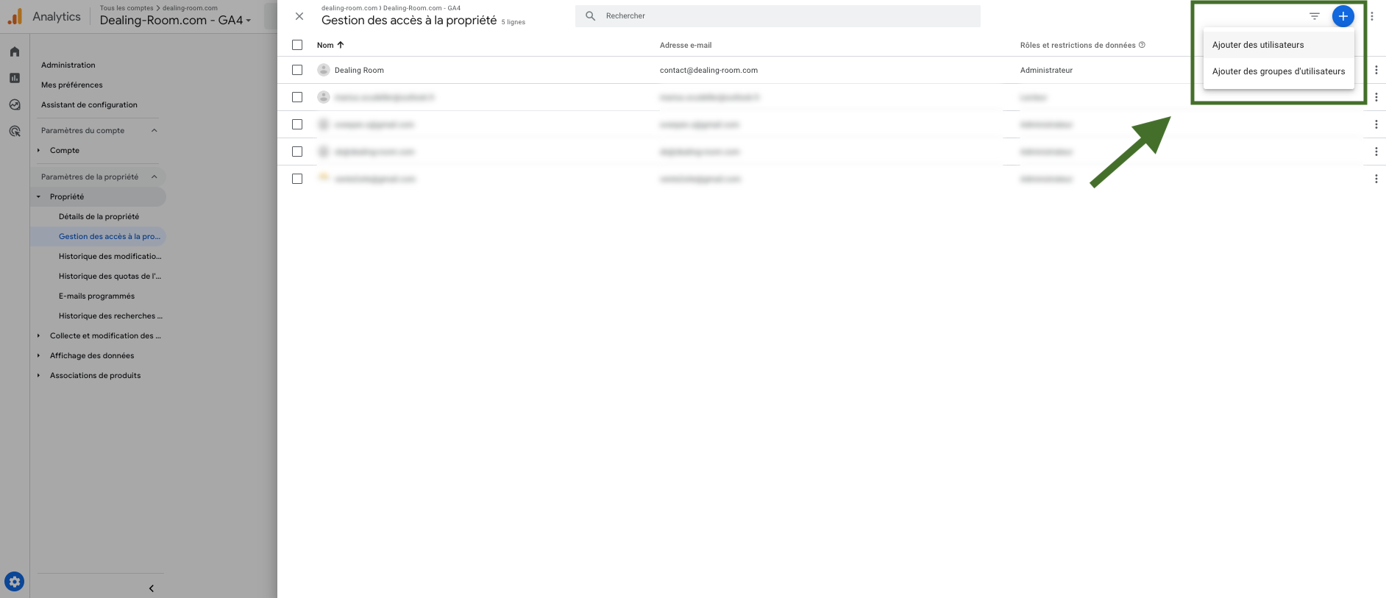Check the fourth user row checkbox

click(x=297, y=152)
